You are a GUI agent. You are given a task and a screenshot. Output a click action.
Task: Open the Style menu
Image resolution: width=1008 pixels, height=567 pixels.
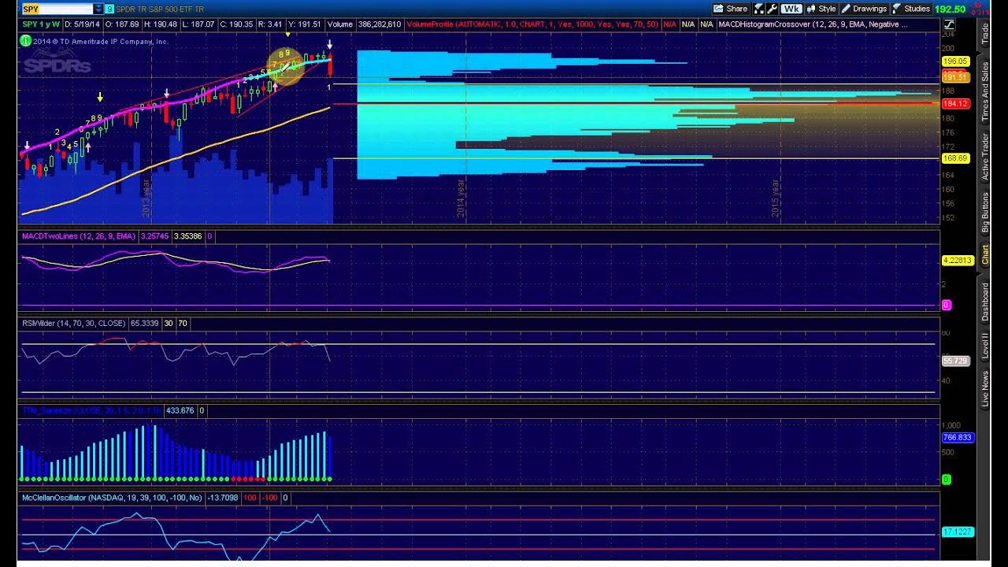click(x=821, y=9)
